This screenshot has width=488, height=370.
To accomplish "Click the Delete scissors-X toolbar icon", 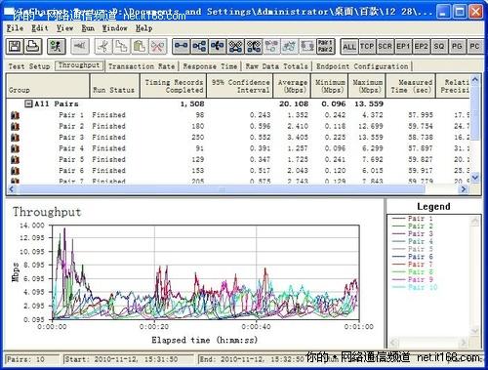I will click(x=158, y=46).
